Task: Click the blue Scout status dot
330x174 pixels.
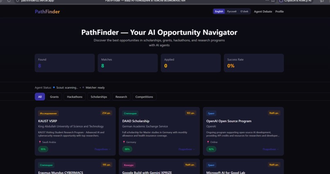Action: point(54,87)
